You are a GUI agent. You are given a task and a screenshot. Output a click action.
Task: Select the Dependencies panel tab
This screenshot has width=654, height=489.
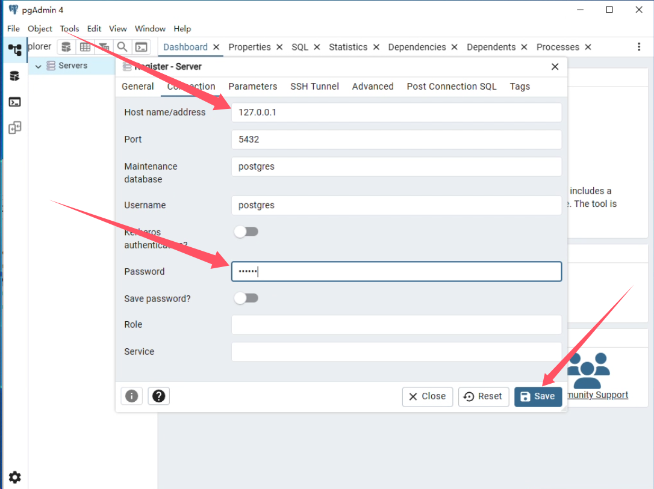click(417, 47)
